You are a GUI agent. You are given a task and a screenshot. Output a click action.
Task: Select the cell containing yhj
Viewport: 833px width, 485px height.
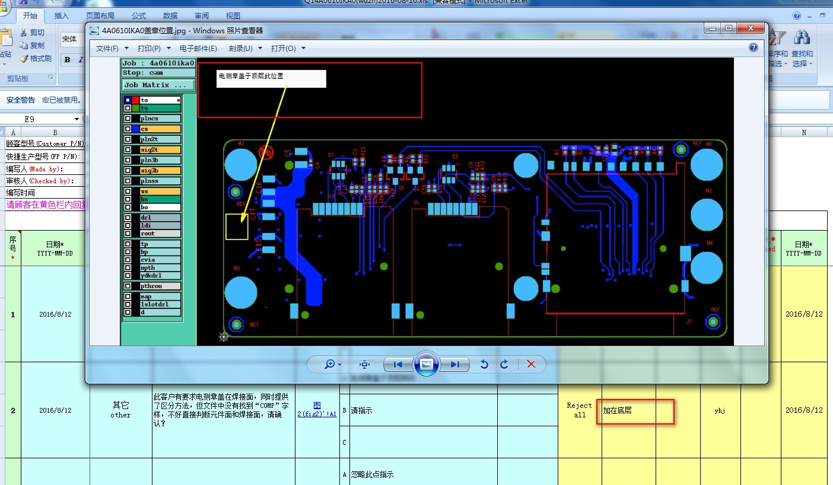point(720,410)
